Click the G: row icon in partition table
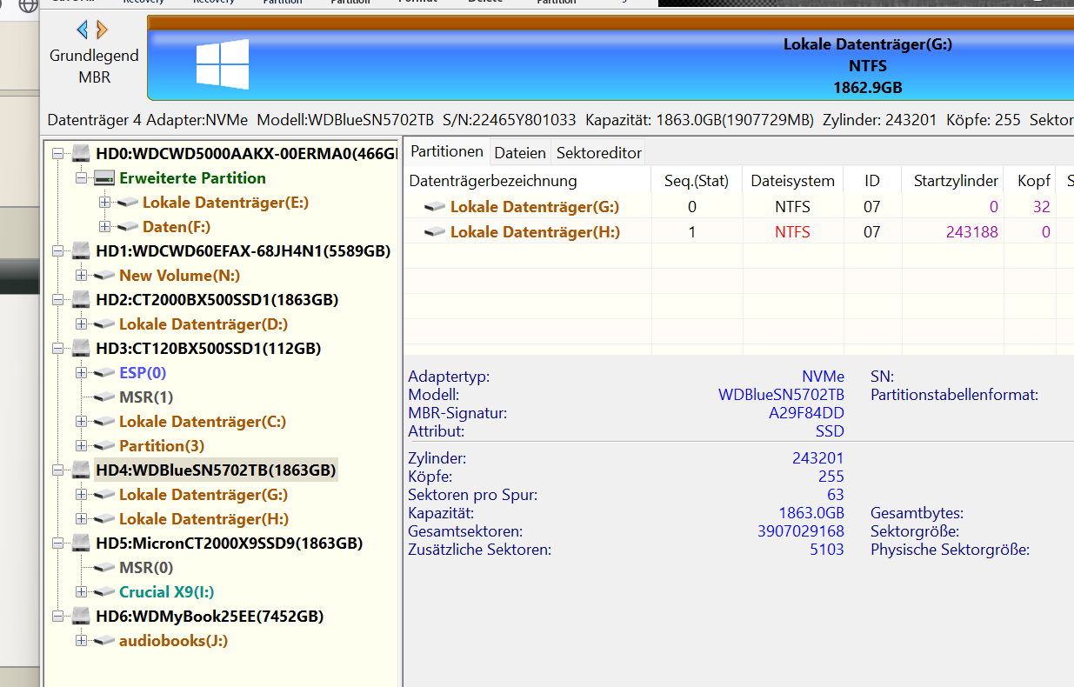The width and height of the screenshot is (1074, 687). tap(435, 207)
